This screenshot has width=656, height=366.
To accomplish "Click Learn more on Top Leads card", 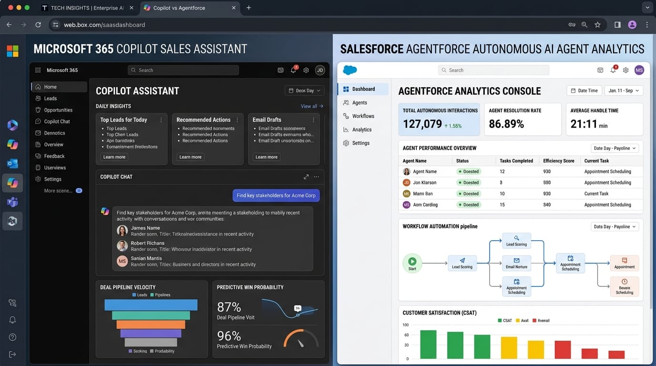I will [x=114, y=157].
